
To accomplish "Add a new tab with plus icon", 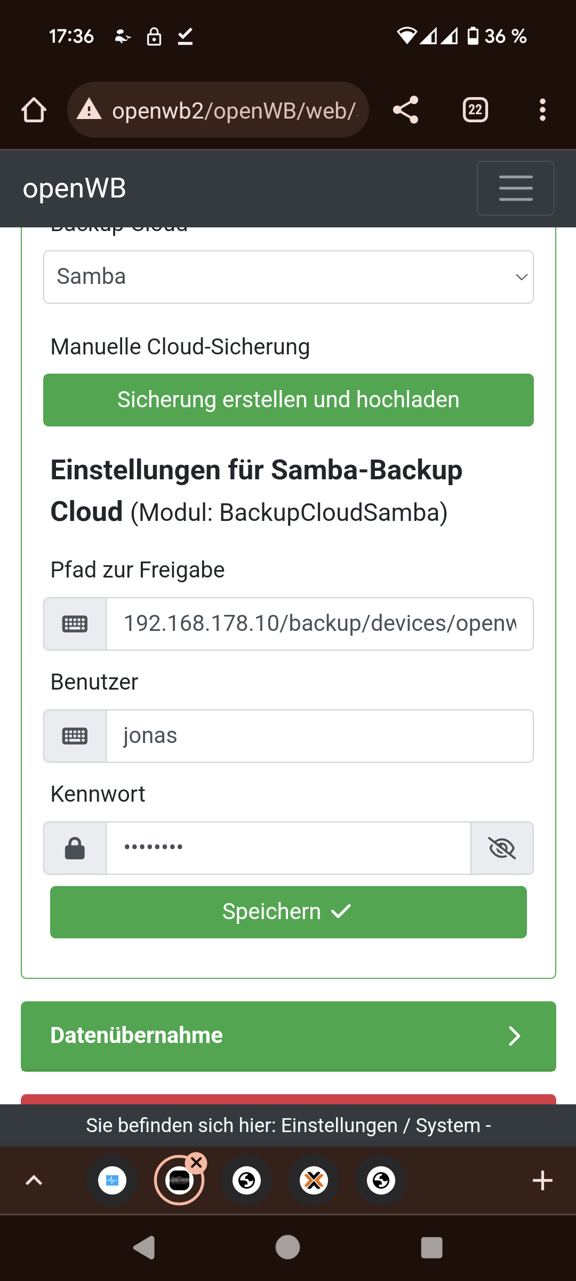I will click(x=542, y=1180).
